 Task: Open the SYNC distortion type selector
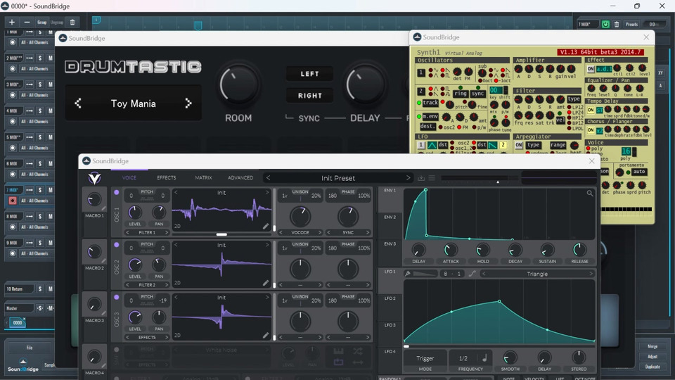tap(348, 233)
